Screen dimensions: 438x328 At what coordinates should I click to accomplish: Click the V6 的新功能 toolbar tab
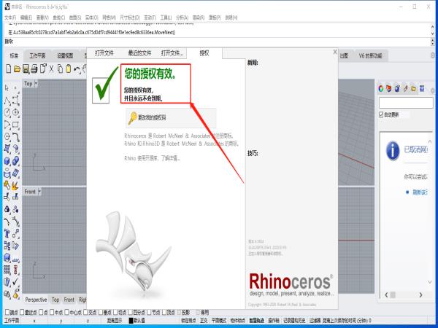tap(370, 56)
